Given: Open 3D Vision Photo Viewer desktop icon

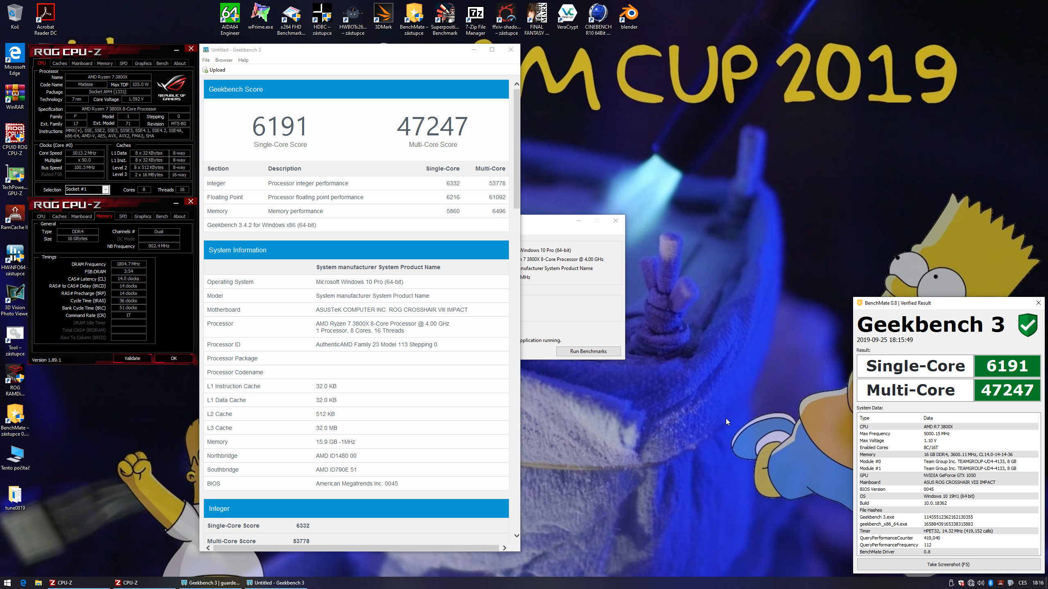Looking at the screenshot, I should point(15,300).
